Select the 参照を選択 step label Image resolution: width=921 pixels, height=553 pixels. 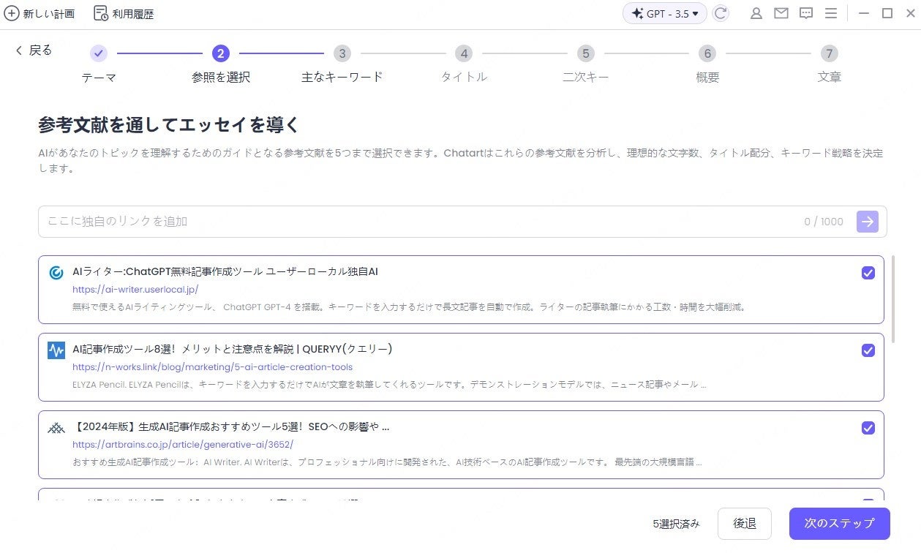[221, 77]
